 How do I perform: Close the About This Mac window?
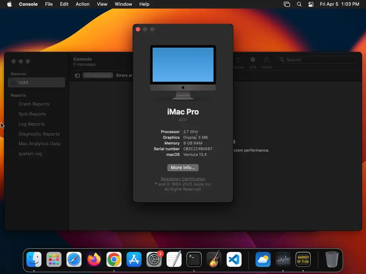(138, 29)
